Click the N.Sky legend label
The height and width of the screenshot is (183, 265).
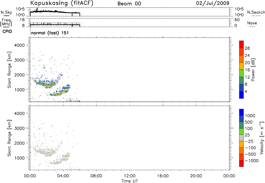tap(6, 12)
